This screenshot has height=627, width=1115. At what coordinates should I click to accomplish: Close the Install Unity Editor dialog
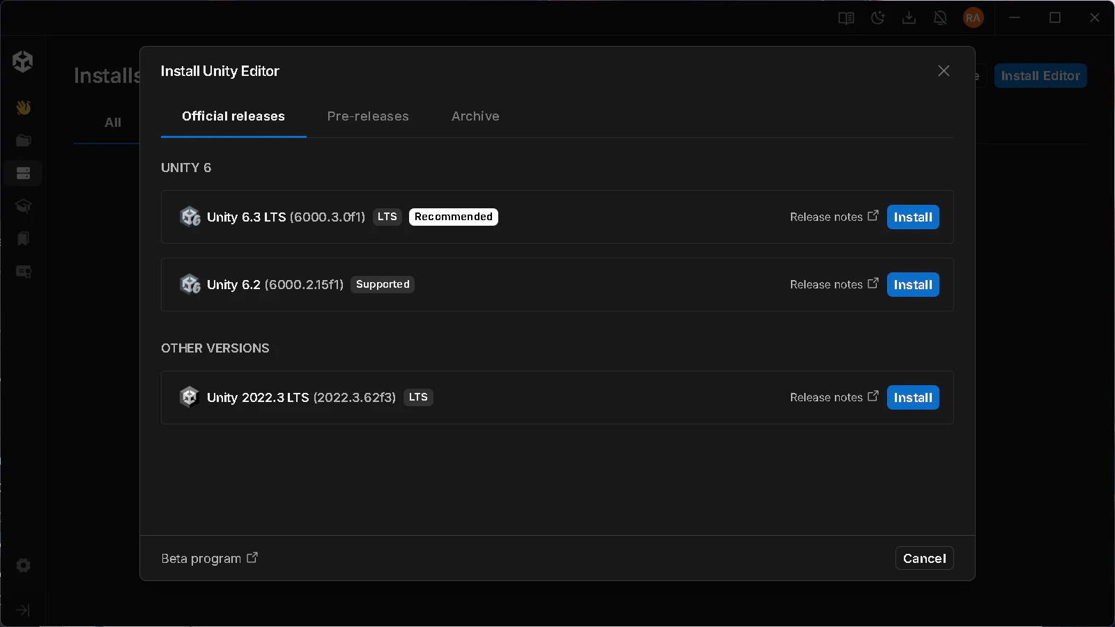[x=944, y=71]
